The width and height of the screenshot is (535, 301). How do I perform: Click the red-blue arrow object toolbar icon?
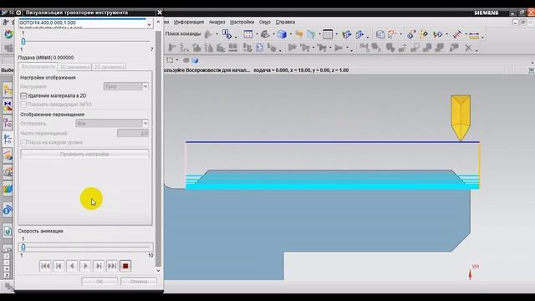coord(438,34)
